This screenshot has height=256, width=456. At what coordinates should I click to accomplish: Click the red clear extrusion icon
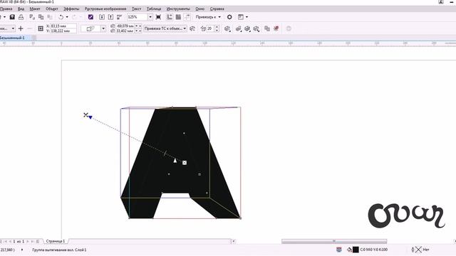pos(276,28)
